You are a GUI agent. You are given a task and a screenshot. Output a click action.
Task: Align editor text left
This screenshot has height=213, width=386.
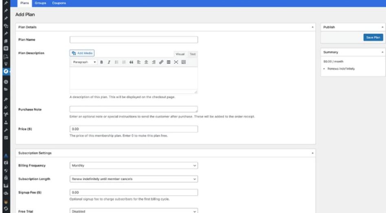pos(139,62)
